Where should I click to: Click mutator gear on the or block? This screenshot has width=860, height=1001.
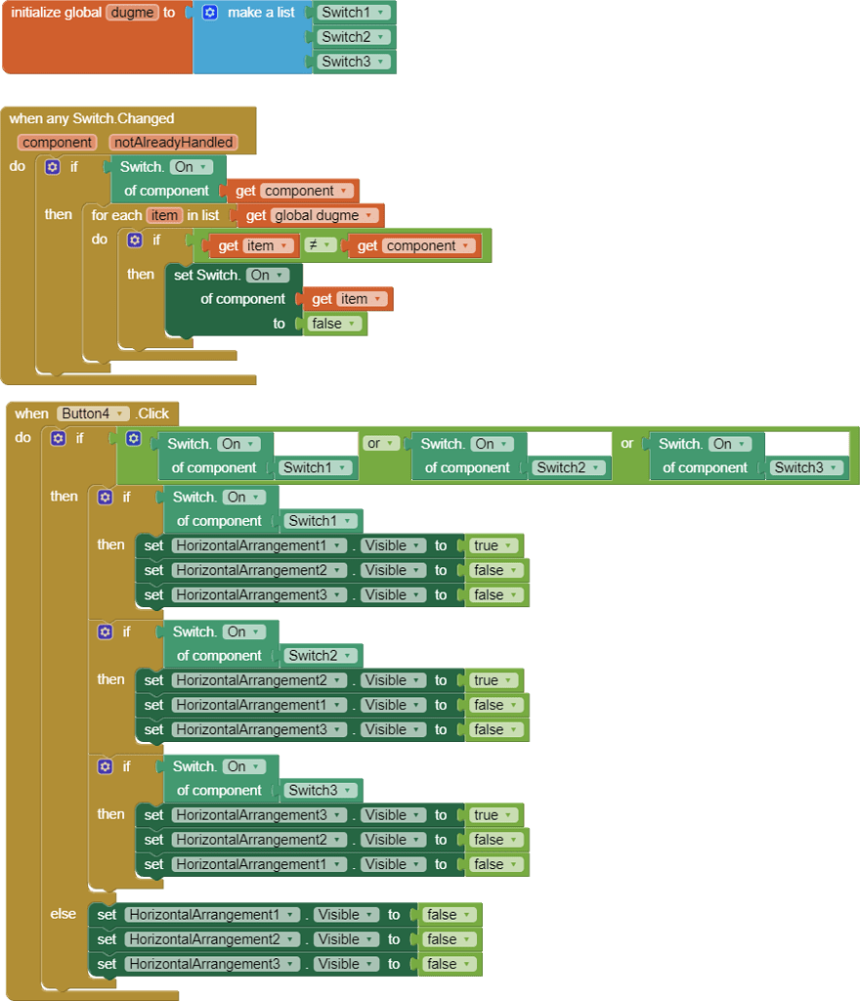(x=133, y=438)
